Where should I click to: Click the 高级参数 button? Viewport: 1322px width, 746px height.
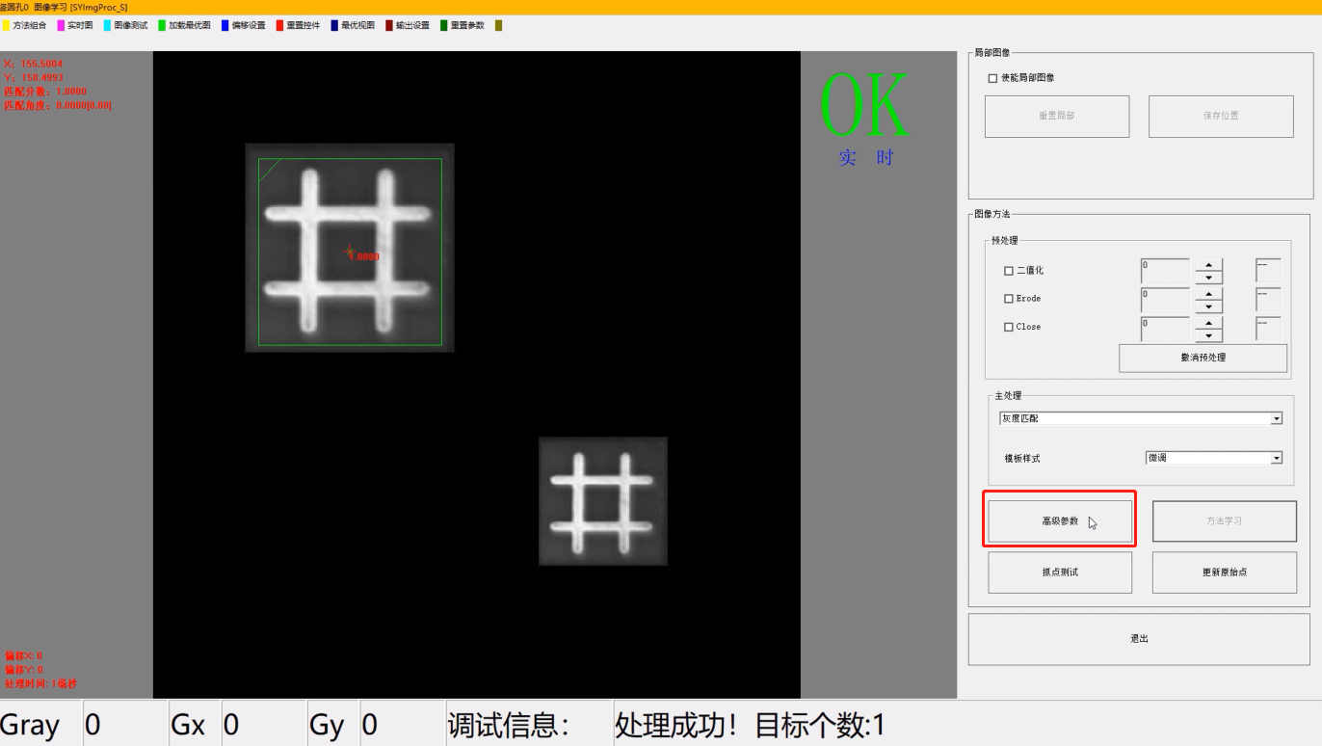pos(1060,521)
